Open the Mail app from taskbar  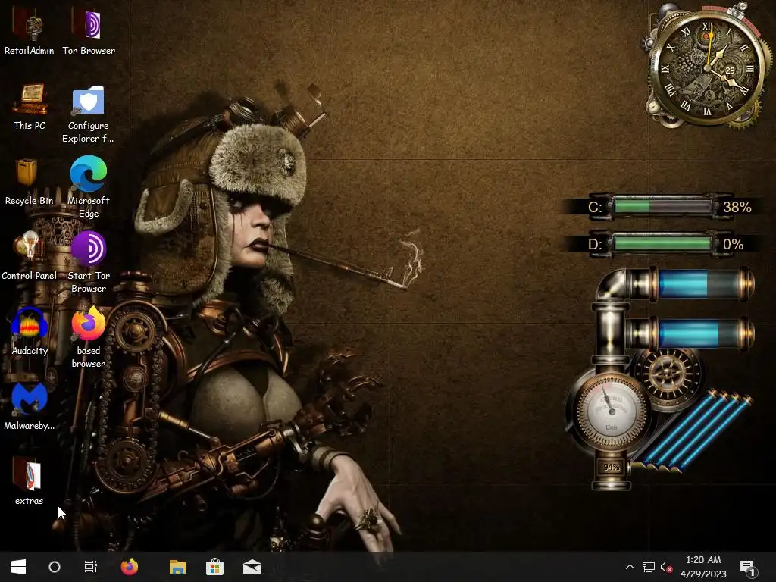click(252, 567)
